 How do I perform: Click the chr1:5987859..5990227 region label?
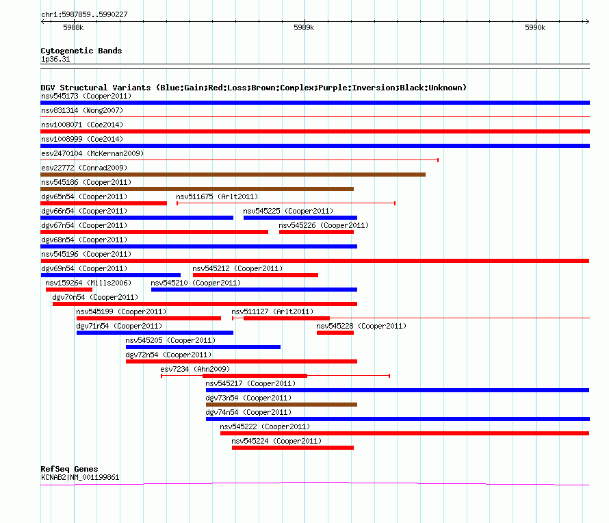click(x=84, y=14)
